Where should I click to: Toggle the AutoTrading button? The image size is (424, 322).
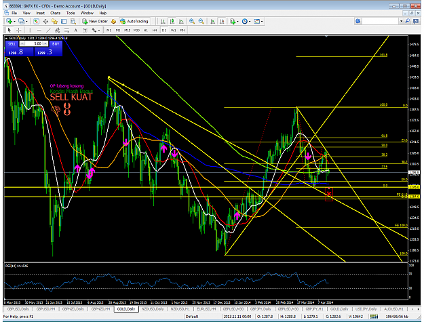click(x=134, y=21)
